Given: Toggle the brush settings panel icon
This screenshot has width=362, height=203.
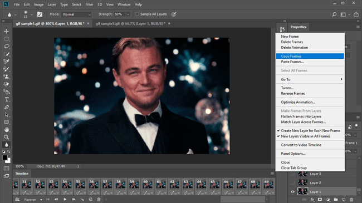Looking at the screenshot, I should [x=40, y=14].
